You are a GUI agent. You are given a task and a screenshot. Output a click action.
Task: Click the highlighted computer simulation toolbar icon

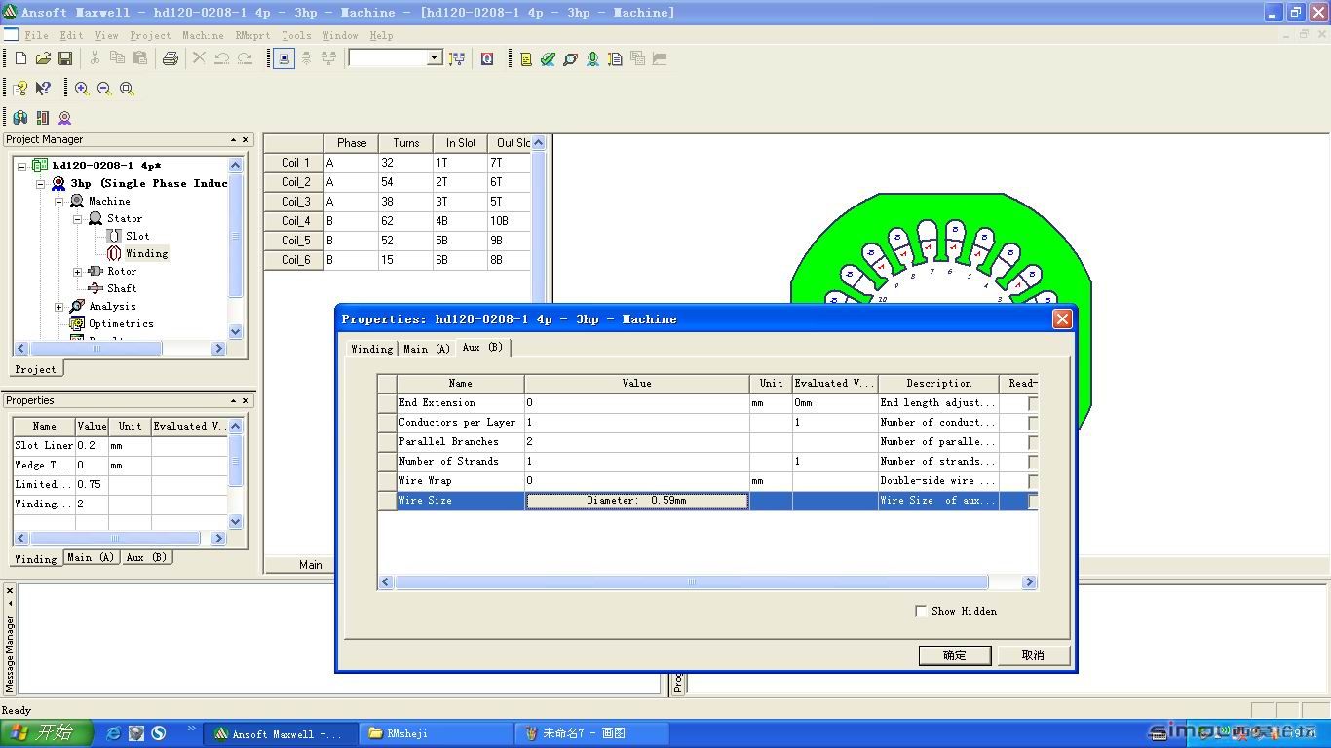tap(284, 58)
